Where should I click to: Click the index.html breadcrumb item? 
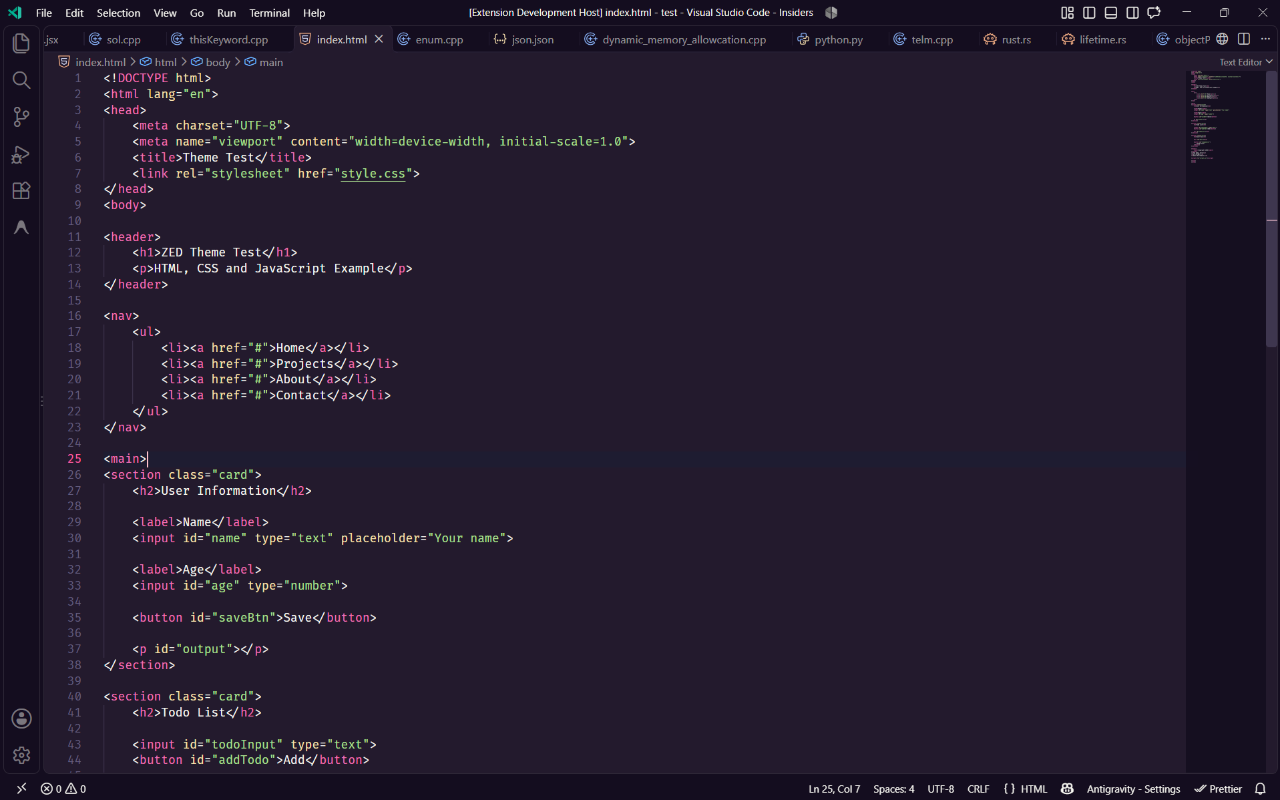click(92, 62)
